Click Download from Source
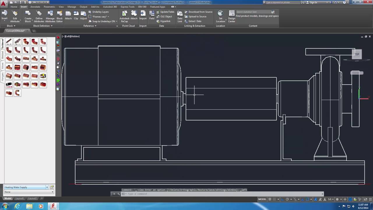The image size is (373, 210). [198, 12]
